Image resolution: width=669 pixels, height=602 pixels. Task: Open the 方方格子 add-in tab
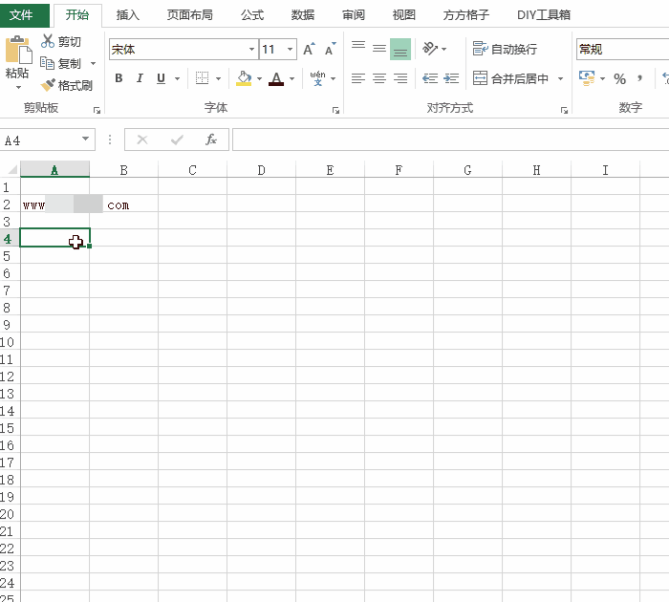click(x=466, y=15)
